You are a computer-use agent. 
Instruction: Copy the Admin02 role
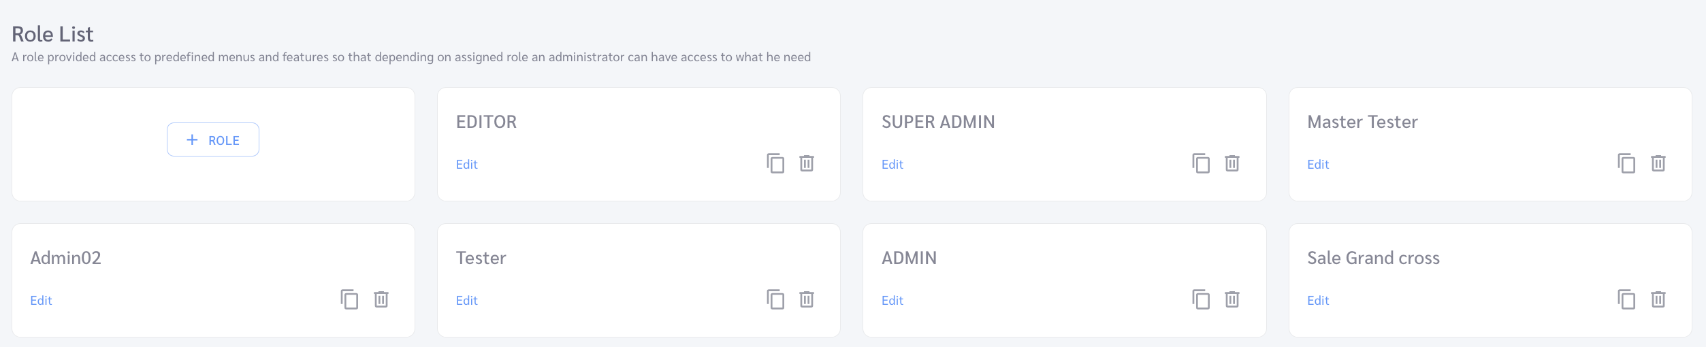349,299
